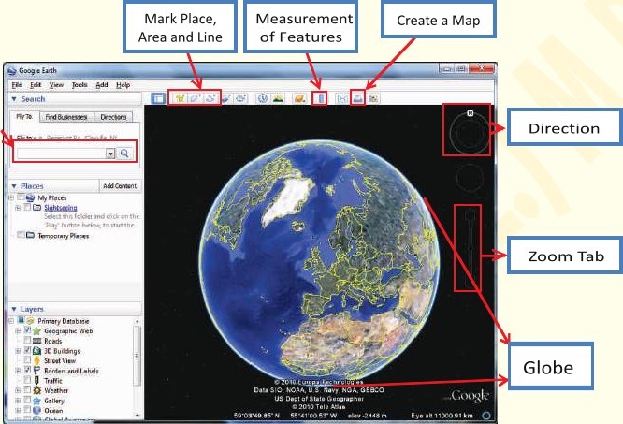Choose the Add Image Overlay tool
This screenshot has width=623, height=424.
coord(226,97)
